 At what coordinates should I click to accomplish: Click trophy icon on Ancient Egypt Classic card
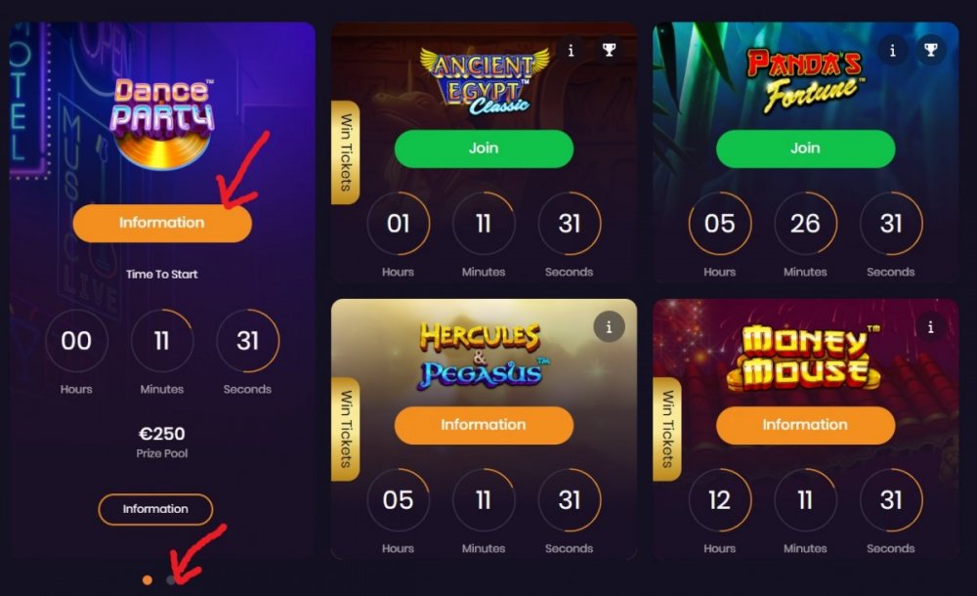(609, 51)
